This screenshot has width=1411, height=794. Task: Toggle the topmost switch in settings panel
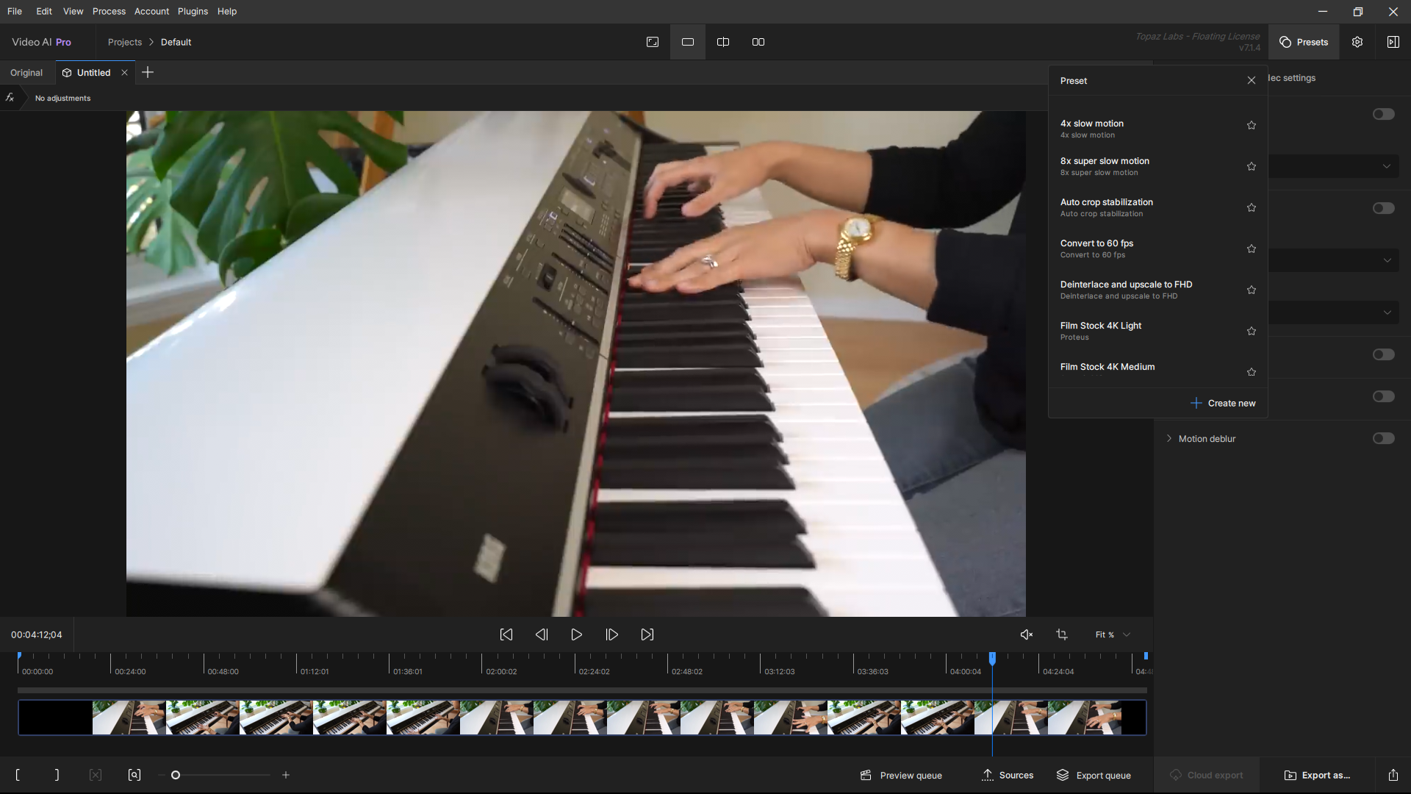pos(1383,114)
